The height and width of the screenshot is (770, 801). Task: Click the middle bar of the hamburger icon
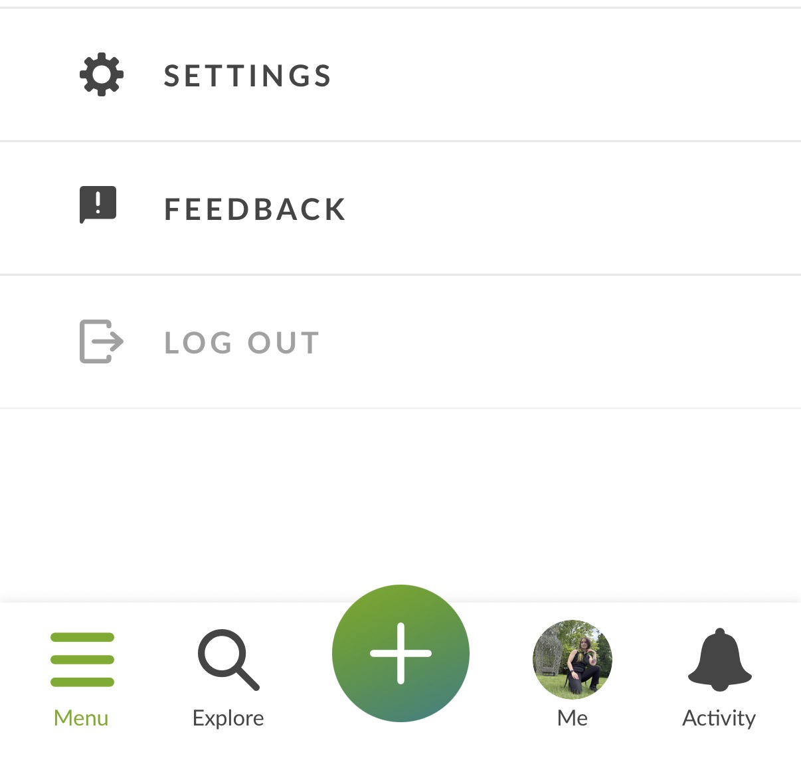pyautogui.click(x=82, y=660)
